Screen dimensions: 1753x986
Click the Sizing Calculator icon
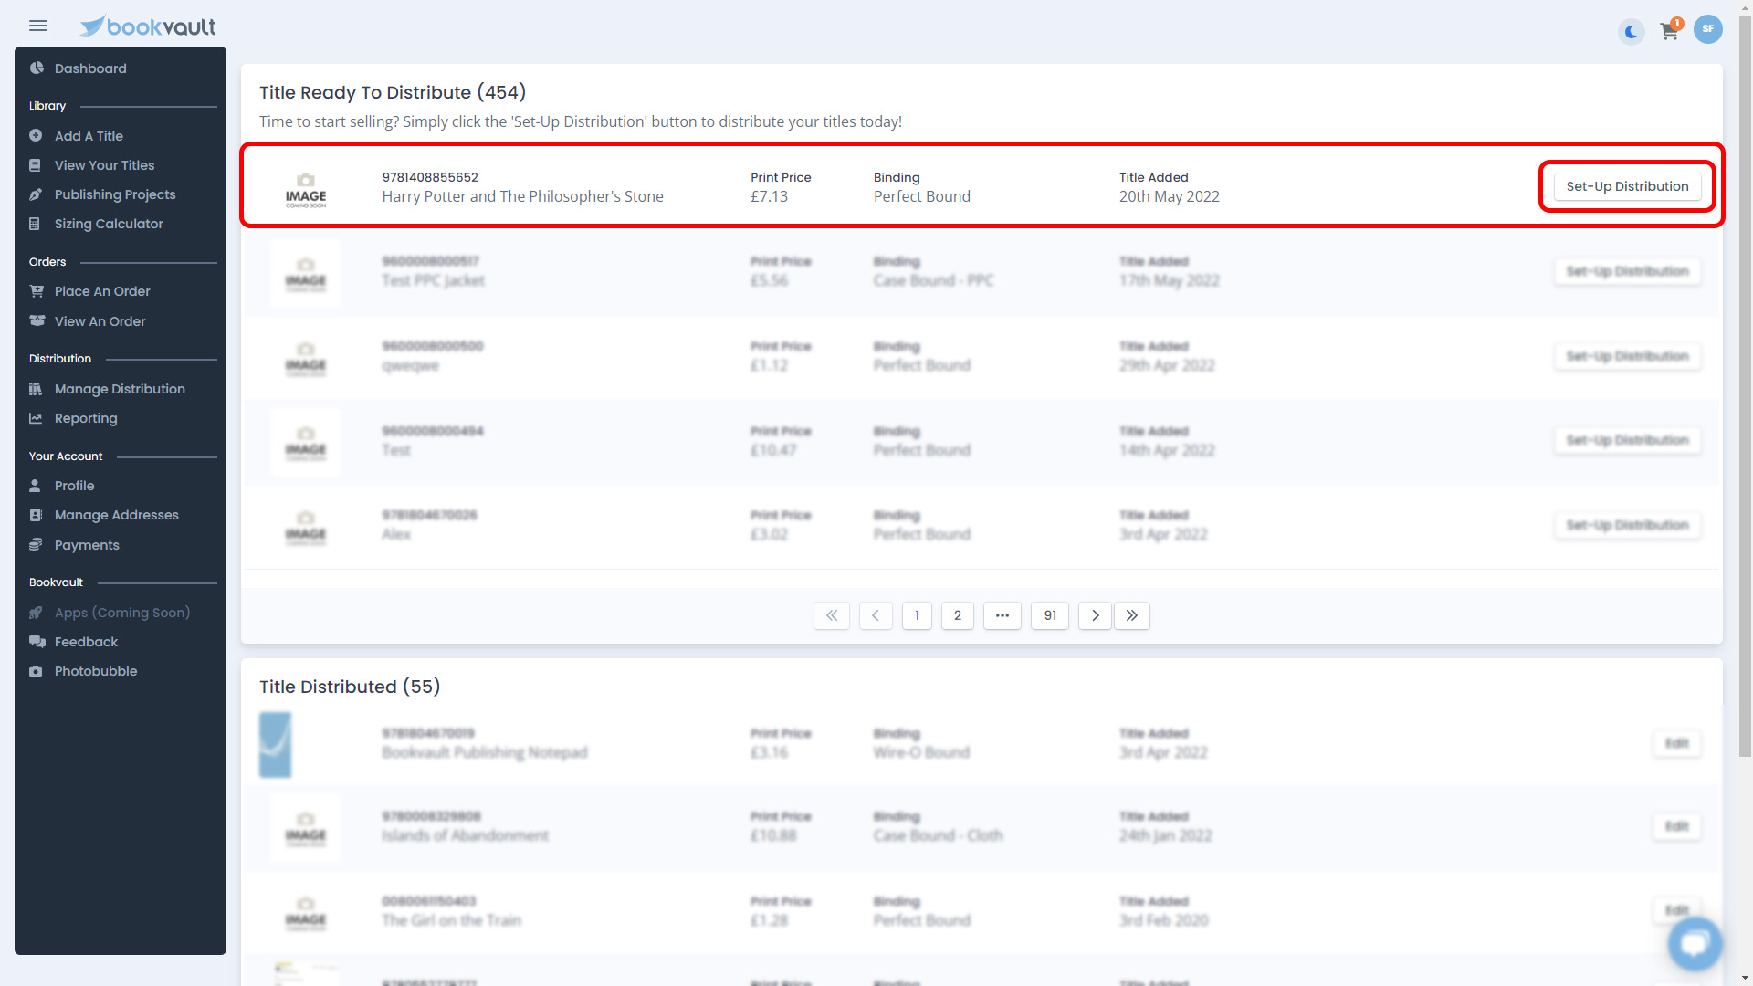coord(36,224)
